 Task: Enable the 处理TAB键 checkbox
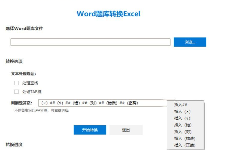click(x=17, y=92)
